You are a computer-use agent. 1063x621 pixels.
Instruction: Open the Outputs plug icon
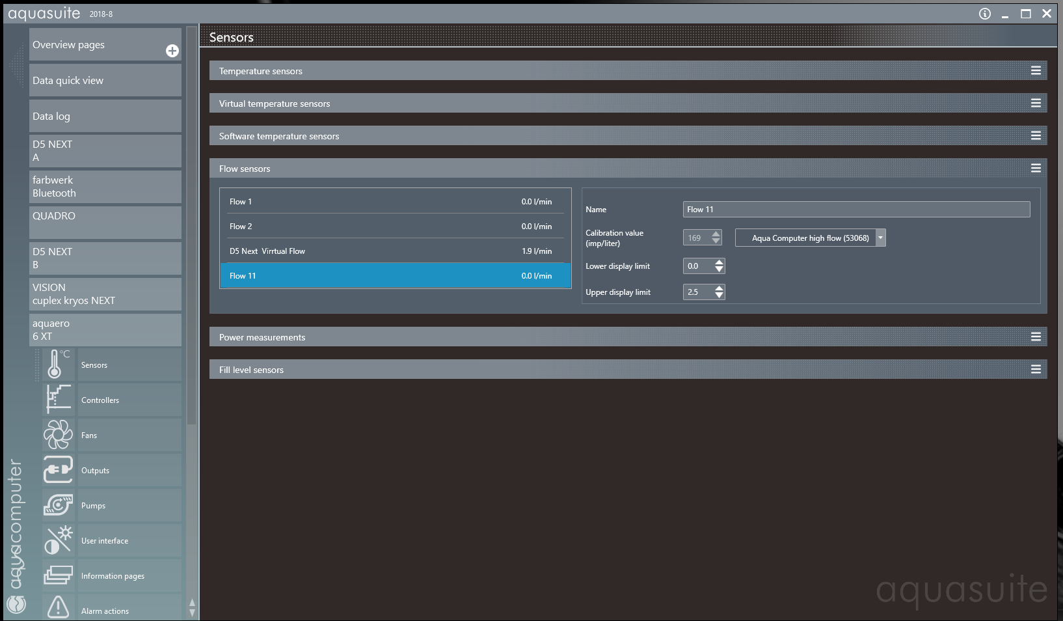coord(58,470)
